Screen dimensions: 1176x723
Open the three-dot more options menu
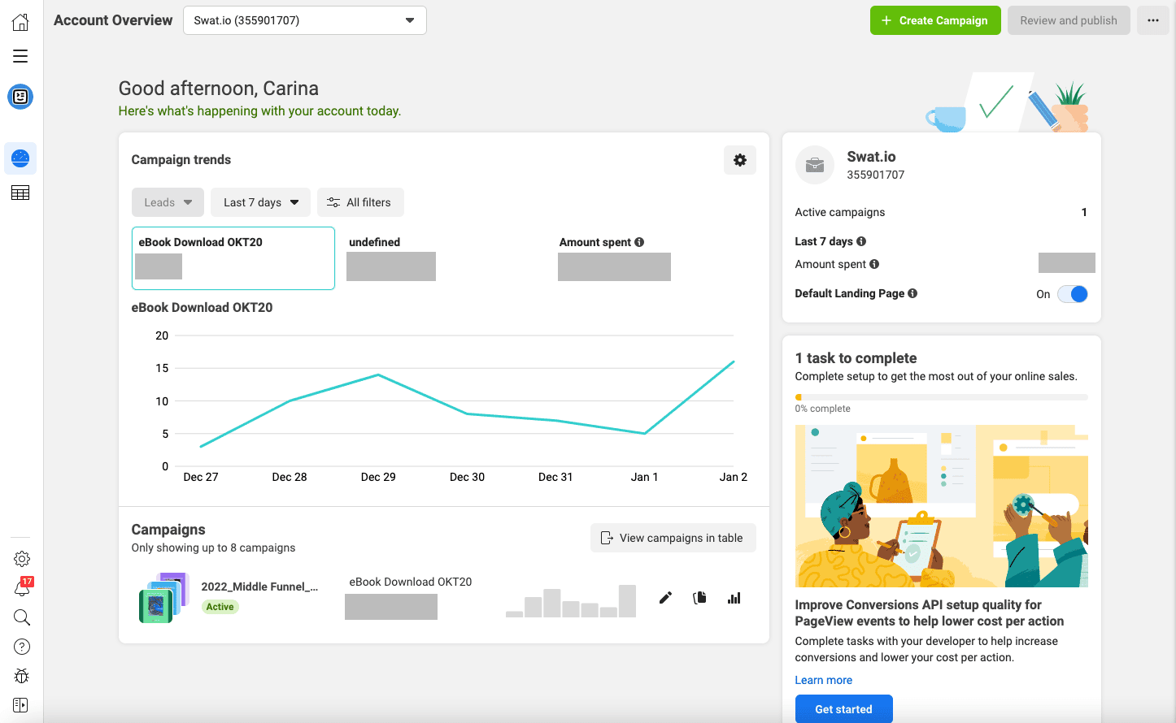click(x=1152, y=20)
